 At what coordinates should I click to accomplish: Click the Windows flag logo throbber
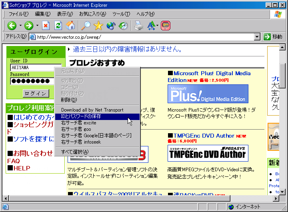[278, 14]
